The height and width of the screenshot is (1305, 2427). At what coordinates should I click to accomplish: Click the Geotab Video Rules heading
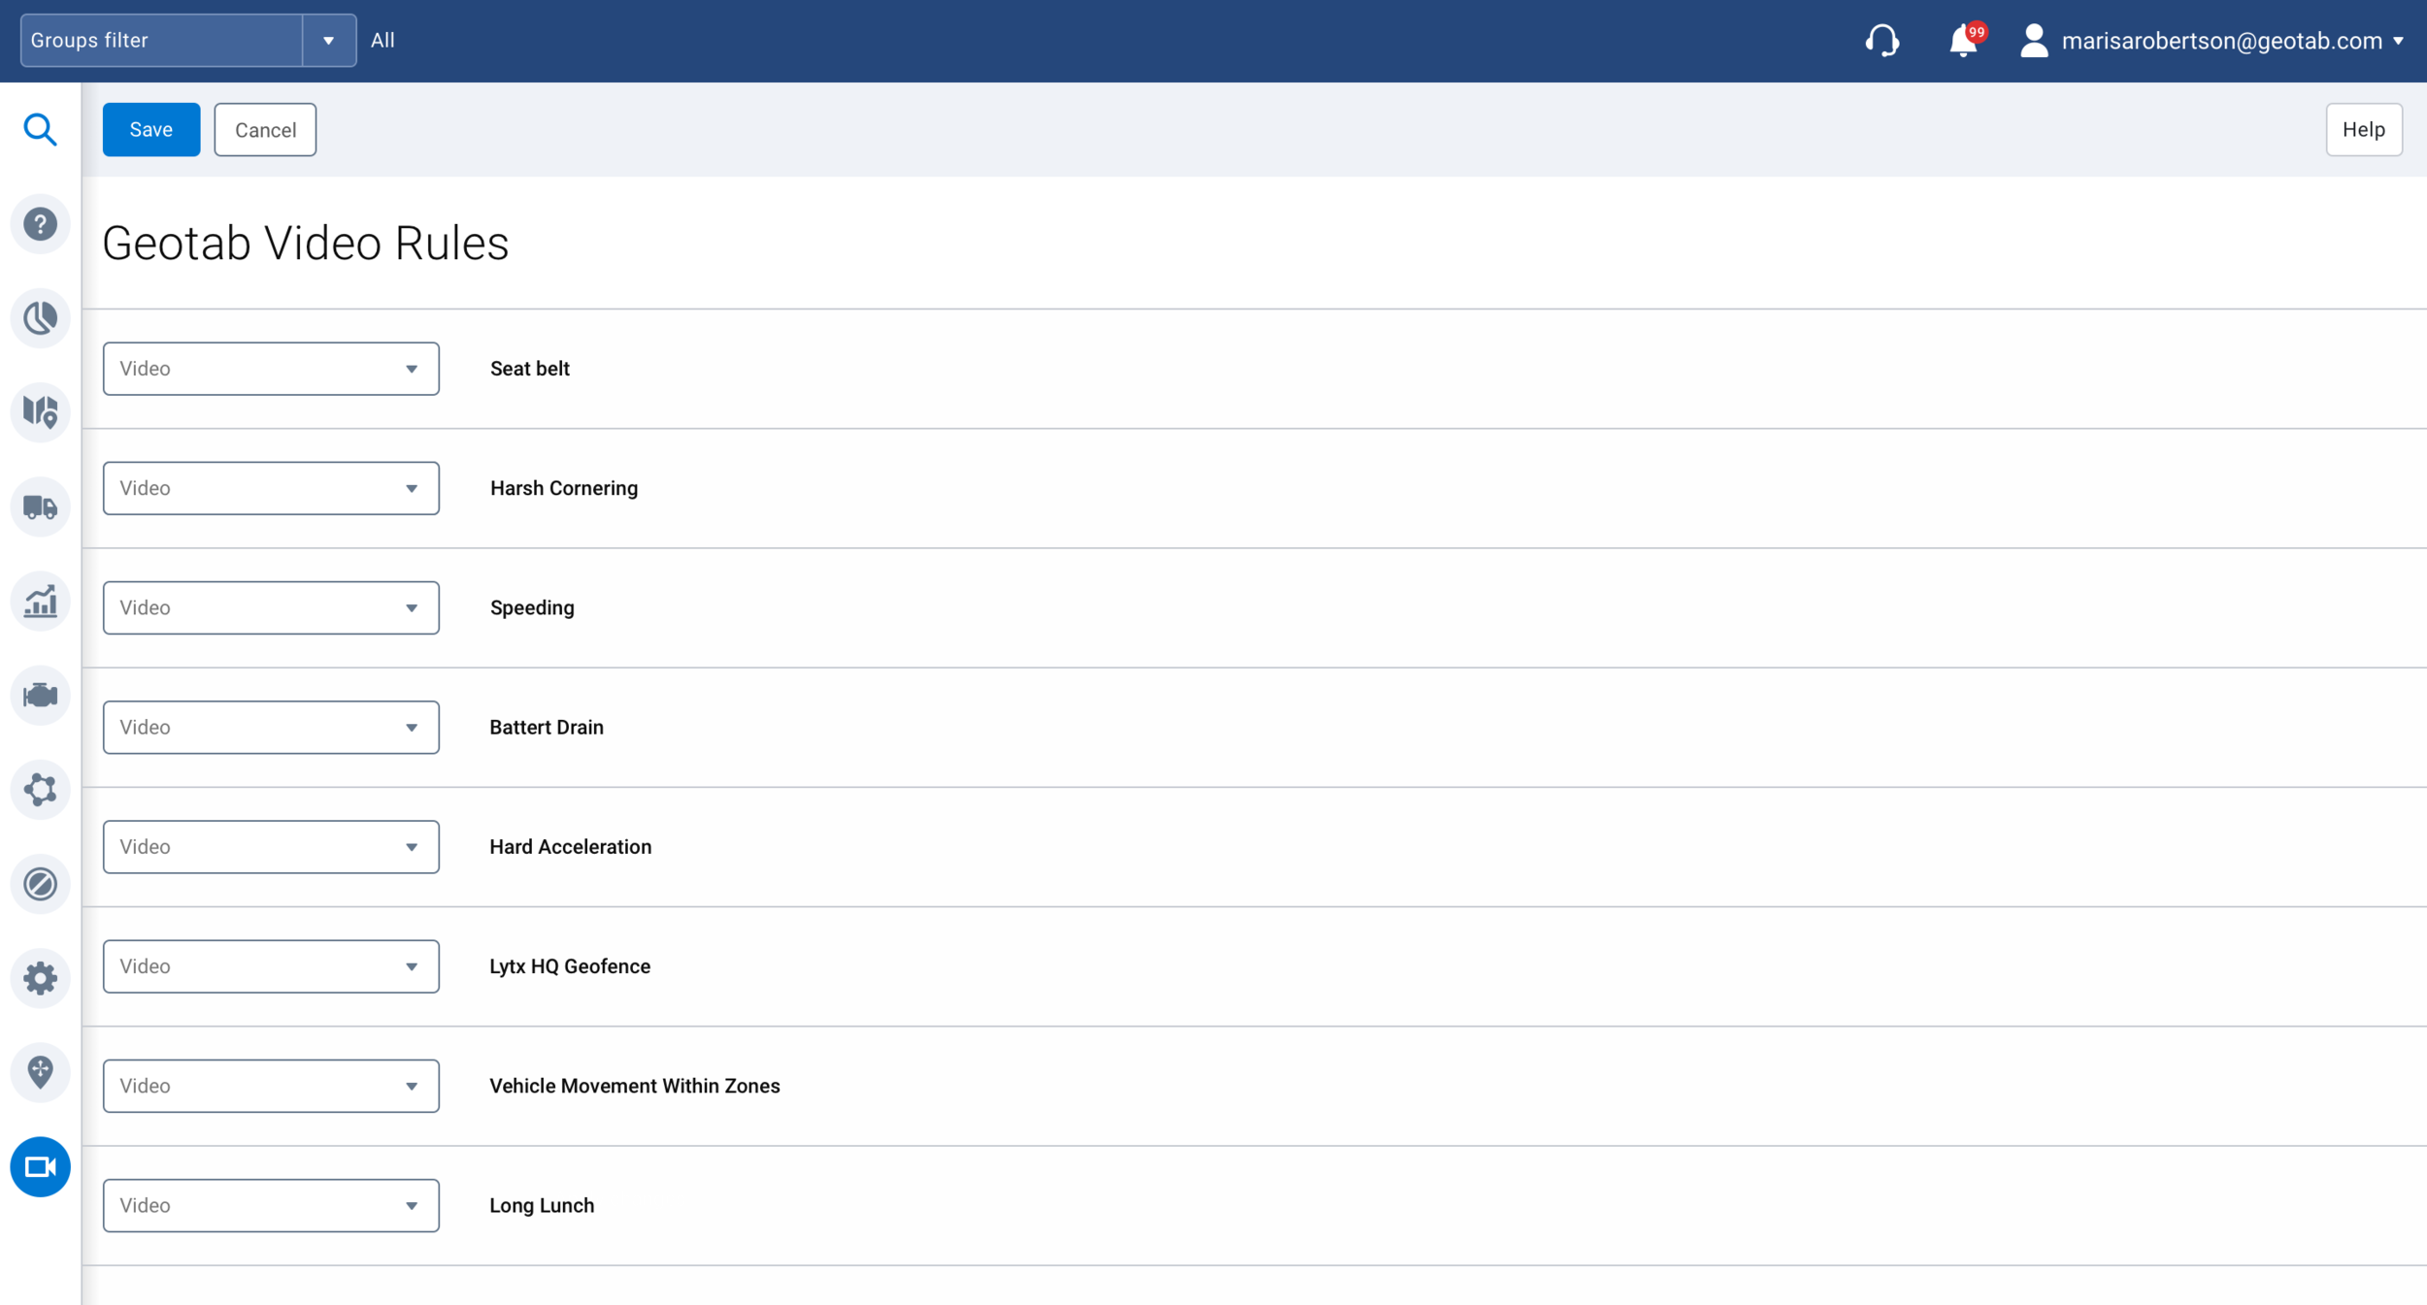point(306,243)
